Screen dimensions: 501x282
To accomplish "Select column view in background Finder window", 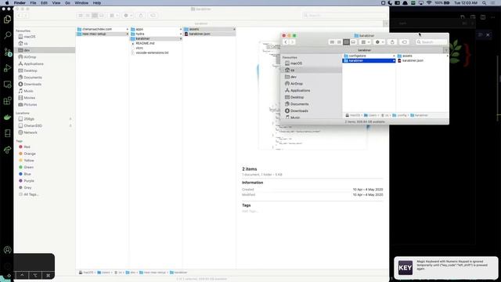I will click(x=95, y=16).
